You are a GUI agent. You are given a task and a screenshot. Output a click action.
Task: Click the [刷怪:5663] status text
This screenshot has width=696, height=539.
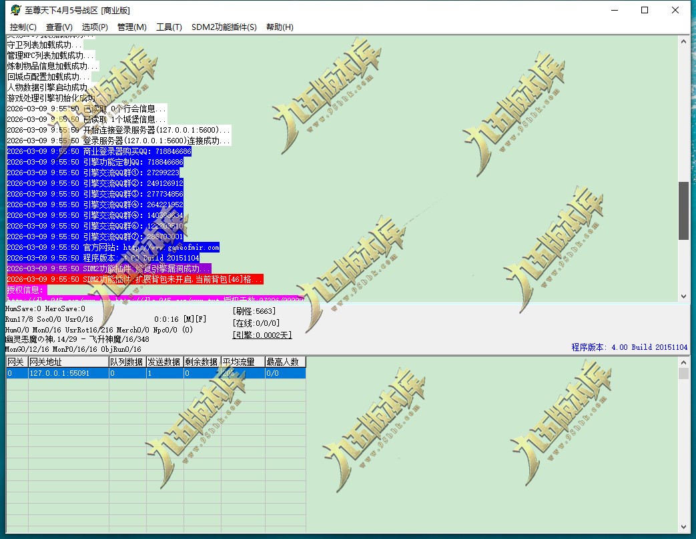point(254,311)
